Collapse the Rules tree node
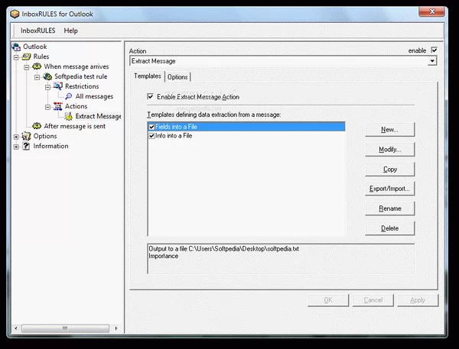This screenshot has width=459, height=349. pos(16,57)
